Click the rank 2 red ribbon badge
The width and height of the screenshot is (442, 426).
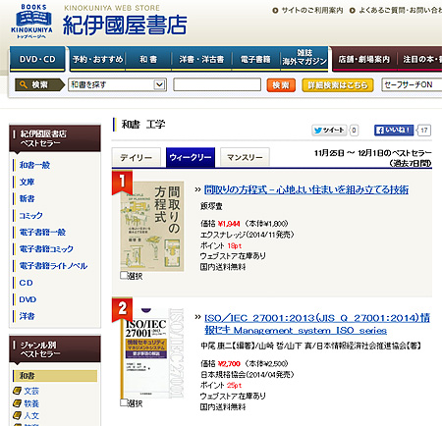tap(122, 309)
